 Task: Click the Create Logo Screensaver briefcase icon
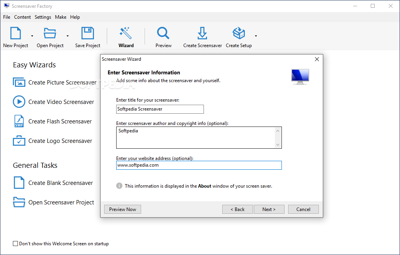[19, 141]
